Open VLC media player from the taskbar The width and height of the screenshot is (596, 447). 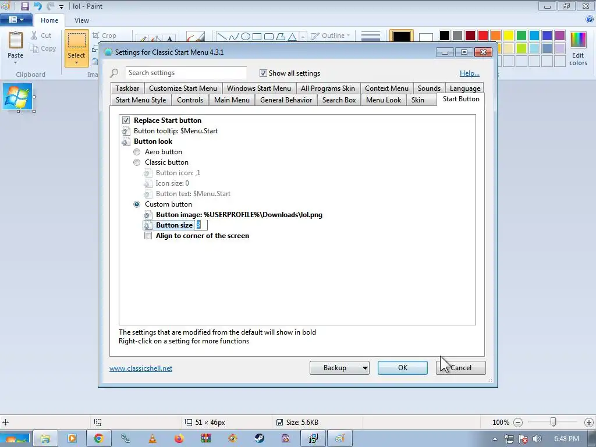(152, 439)
